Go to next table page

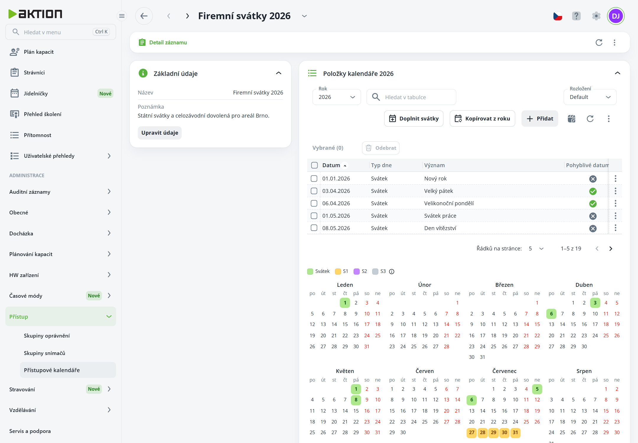[x=611, y=249]
